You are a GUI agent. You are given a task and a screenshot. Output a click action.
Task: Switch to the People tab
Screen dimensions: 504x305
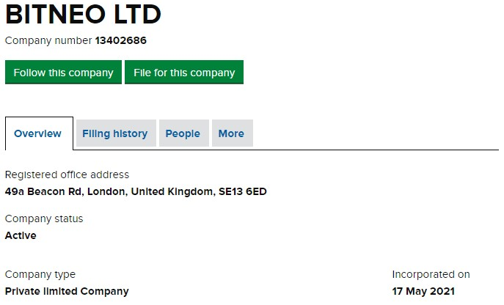pos(183,133)
